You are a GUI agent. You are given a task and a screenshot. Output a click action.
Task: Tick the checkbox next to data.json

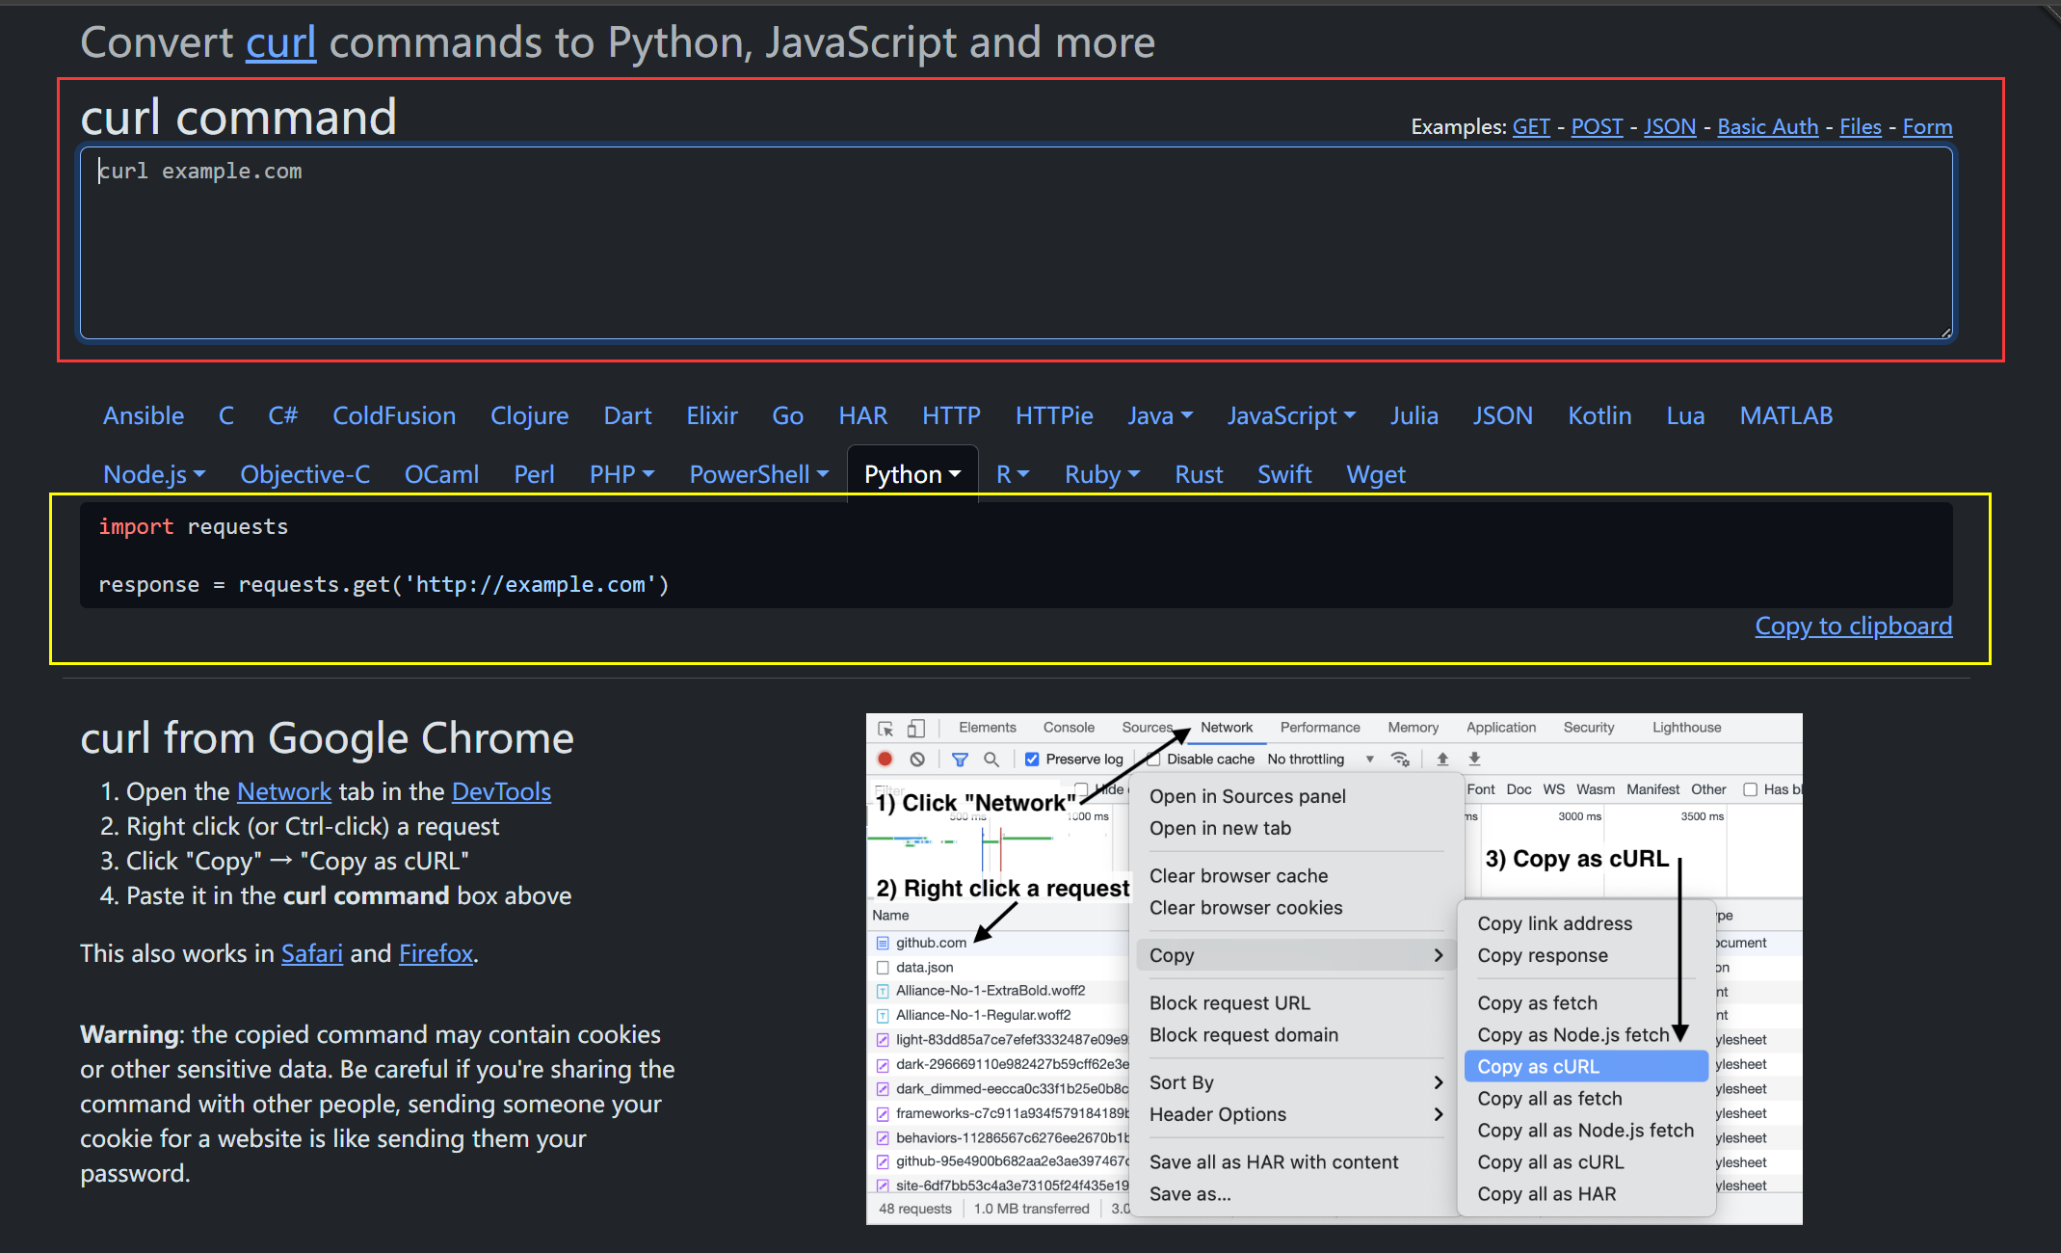(883, 967)
